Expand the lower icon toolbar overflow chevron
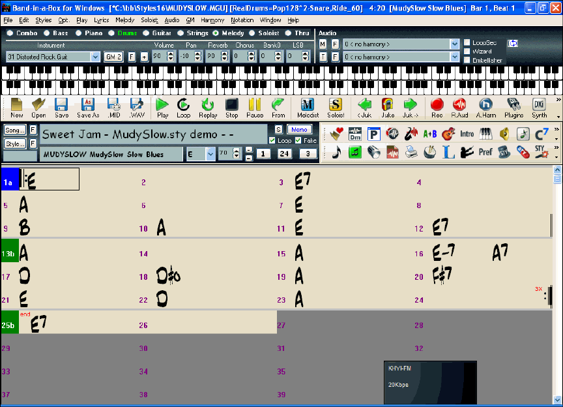The width and height of the screenshot is (563, 407). (x=556, y=147)
